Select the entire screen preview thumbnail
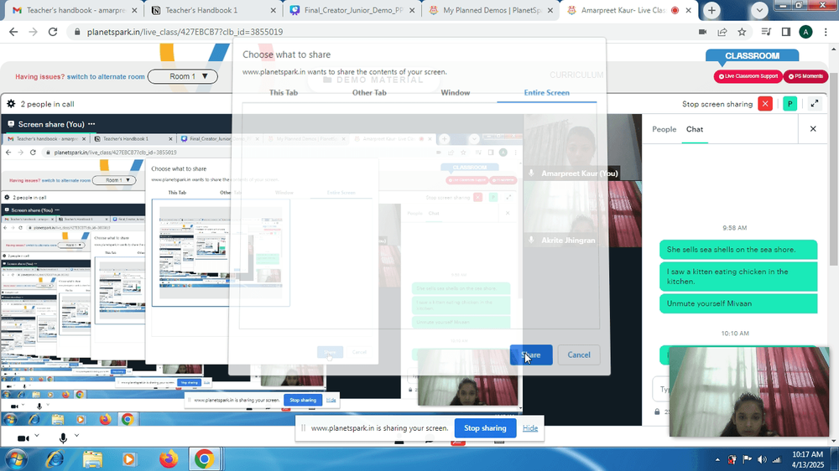This screenshot has height=471, width=839. 221,252
